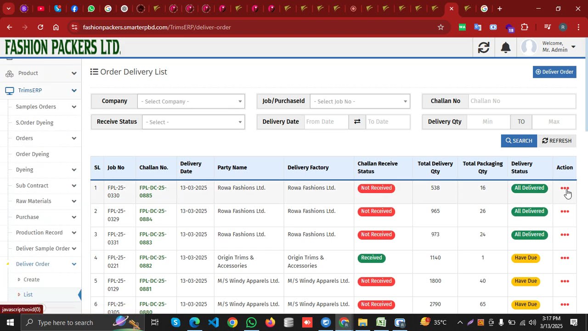Go to browser home page icon
This screenshot has width=588, height=331.
pyautogui.click(x=56, y=27)
